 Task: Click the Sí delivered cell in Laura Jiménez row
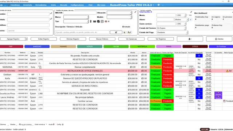[199, 97]
